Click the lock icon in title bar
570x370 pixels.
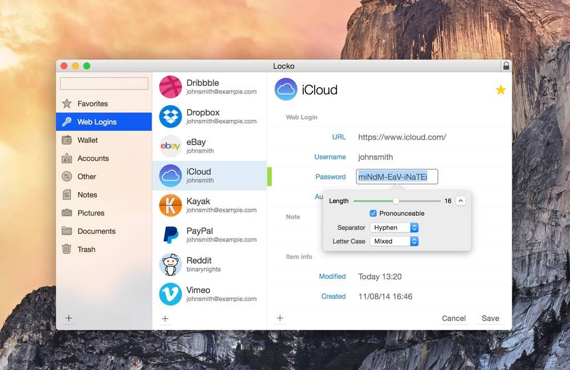coord(506,65)
